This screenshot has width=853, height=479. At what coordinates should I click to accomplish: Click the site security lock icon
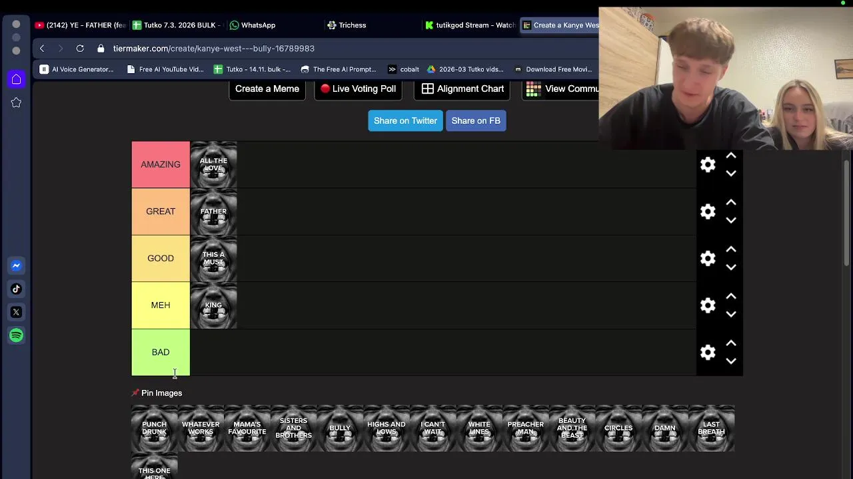click(x=101, y=49)
